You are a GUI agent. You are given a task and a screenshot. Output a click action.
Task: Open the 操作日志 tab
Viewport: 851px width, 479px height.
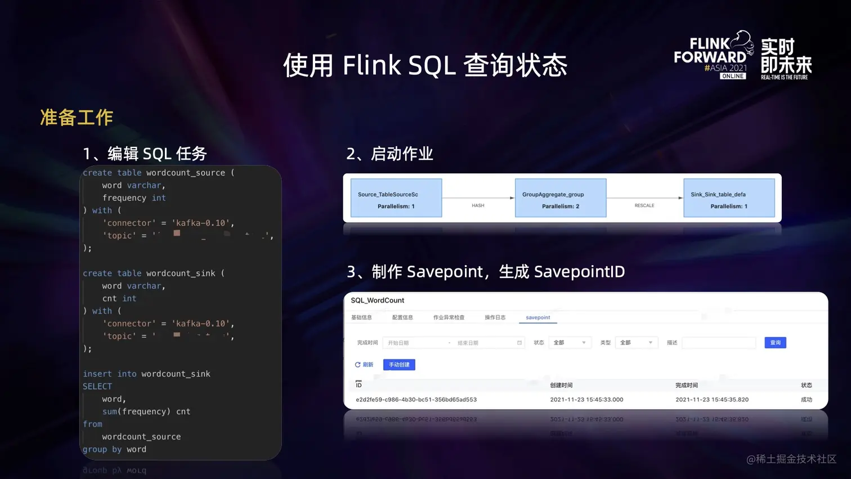click(495, 317)
